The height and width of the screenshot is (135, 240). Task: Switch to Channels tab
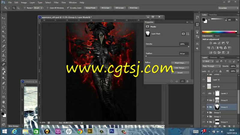[213, 57]
